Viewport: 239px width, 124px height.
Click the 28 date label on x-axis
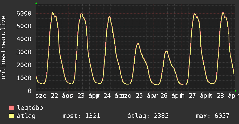click(x=220, y=96)
